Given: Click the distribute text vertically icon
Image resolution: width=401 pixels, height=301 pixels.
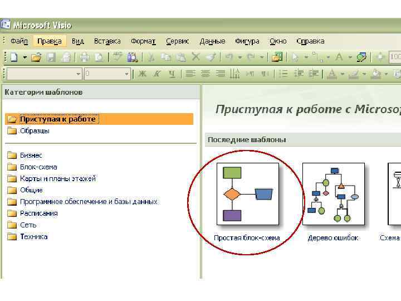Looking at the screenshot, I should (x=235, y=74).
